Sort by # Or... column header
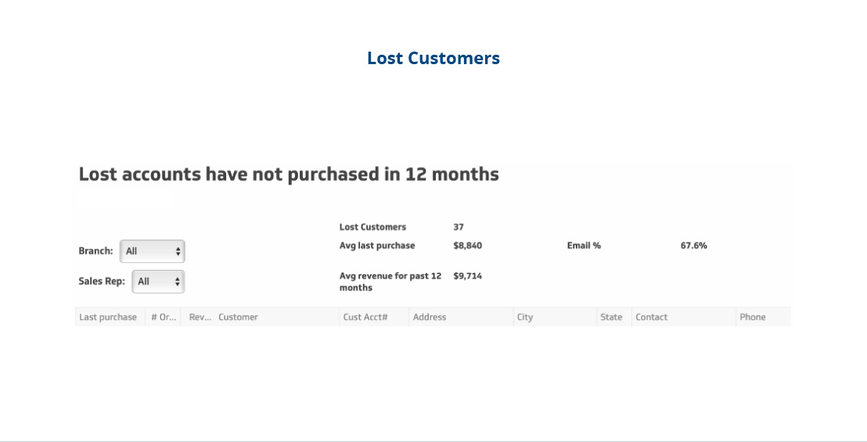This screenshot has width=867, height=442. tap(164, 317)
